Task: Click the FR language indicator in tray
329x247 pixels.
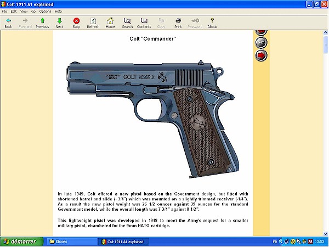Action: pyautogui.click(x=275, y=242)
